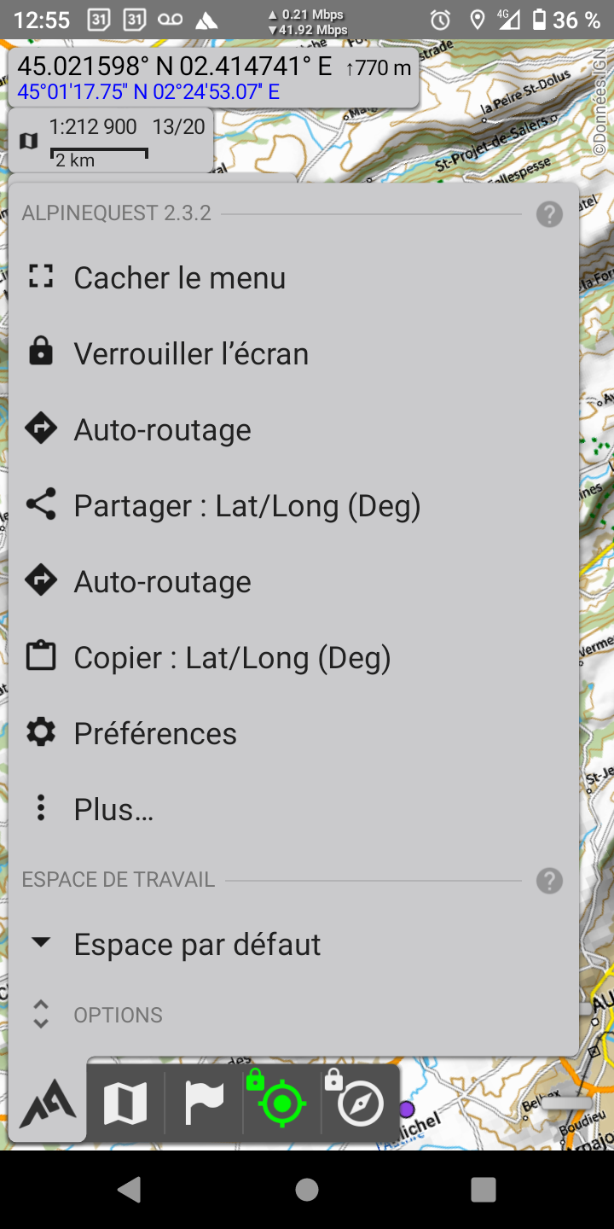Toggle the compass orientation lock
Image resolution: width=614 pixels, height=1229 pixels.
360,1104
